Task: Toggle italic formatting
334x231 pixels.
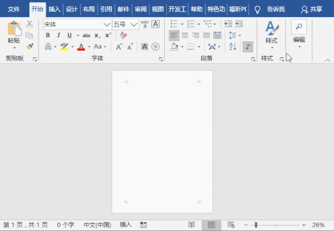Action: pos(58,35)
